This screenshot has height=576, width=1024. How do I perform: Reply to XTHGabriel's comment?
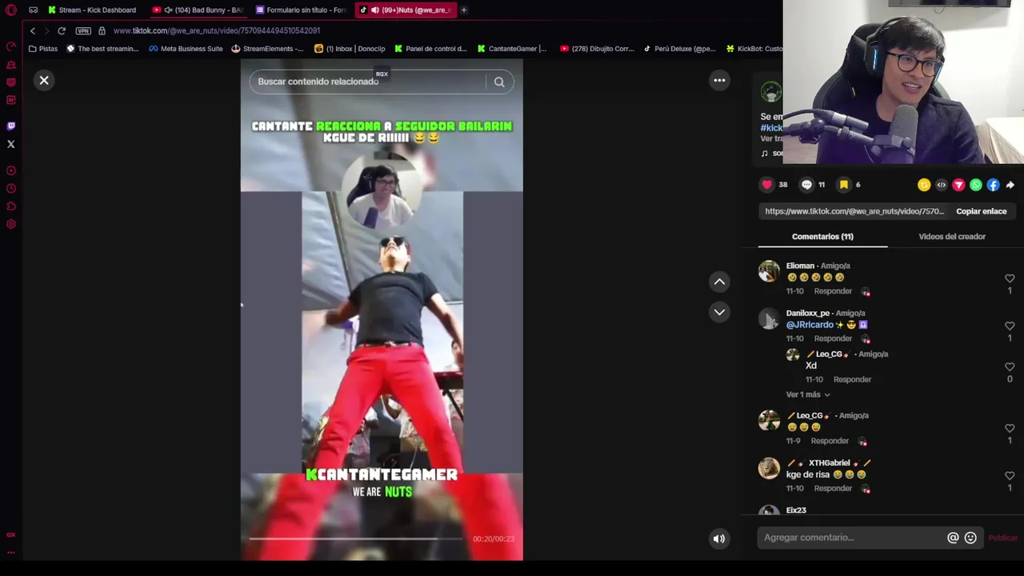(833, 488)
